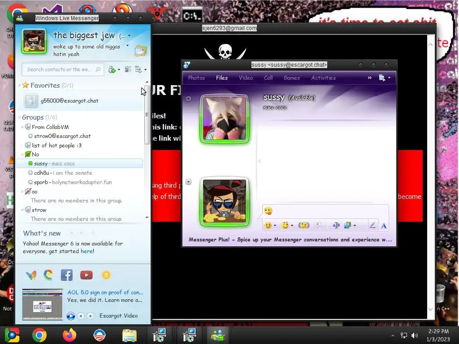
Task: Click the voice clip icon in chat toolbar
Action: point(318,225)
